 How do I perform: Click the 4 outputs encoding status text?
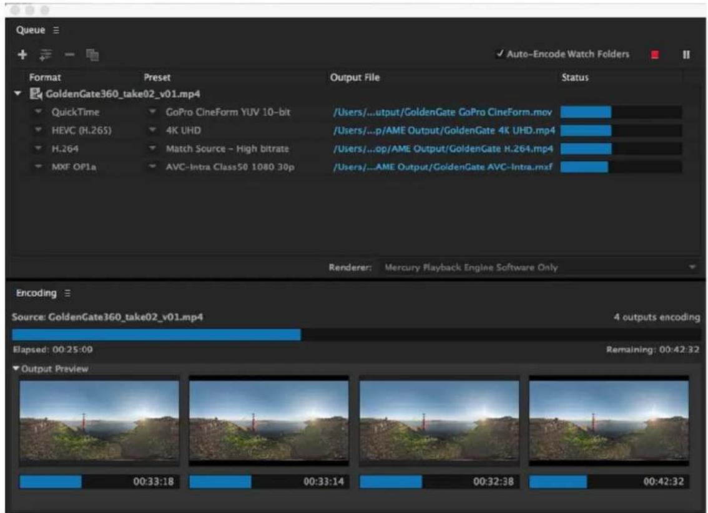coord(657,317)
